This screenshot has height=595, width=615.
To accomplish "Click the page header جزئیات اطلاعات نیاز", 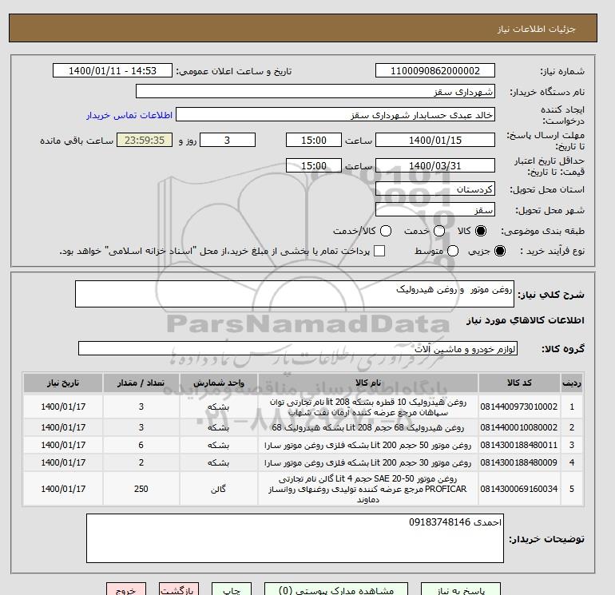I will pos(537,29).
